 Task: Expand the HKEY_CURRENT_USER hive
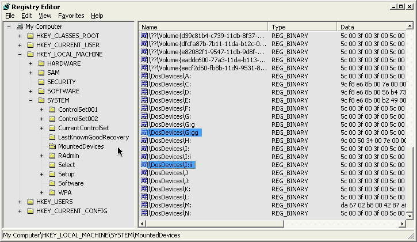[x=20, y=45]
